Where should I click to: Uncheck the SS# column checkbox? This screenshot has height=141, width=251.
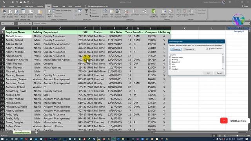[170, 64]
